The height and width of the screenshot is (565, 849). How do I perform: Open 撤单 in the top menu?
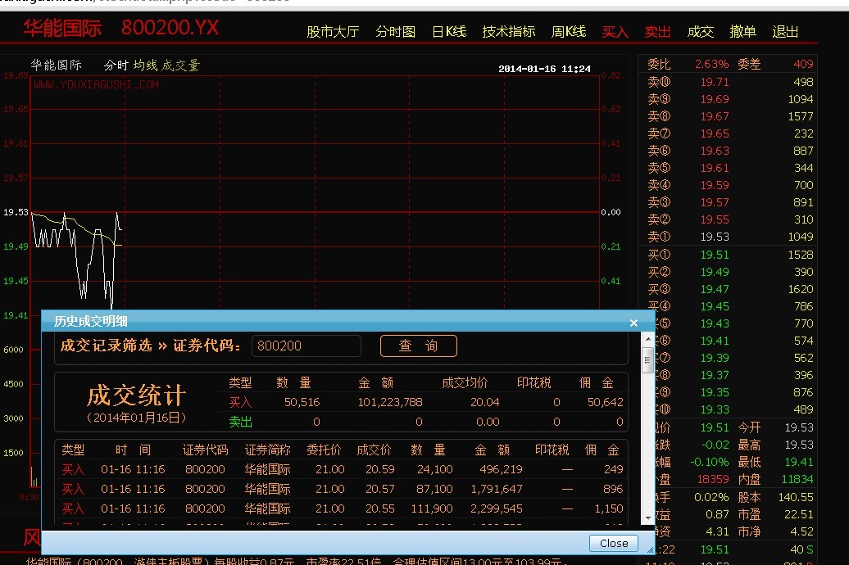tap(742, 31)
